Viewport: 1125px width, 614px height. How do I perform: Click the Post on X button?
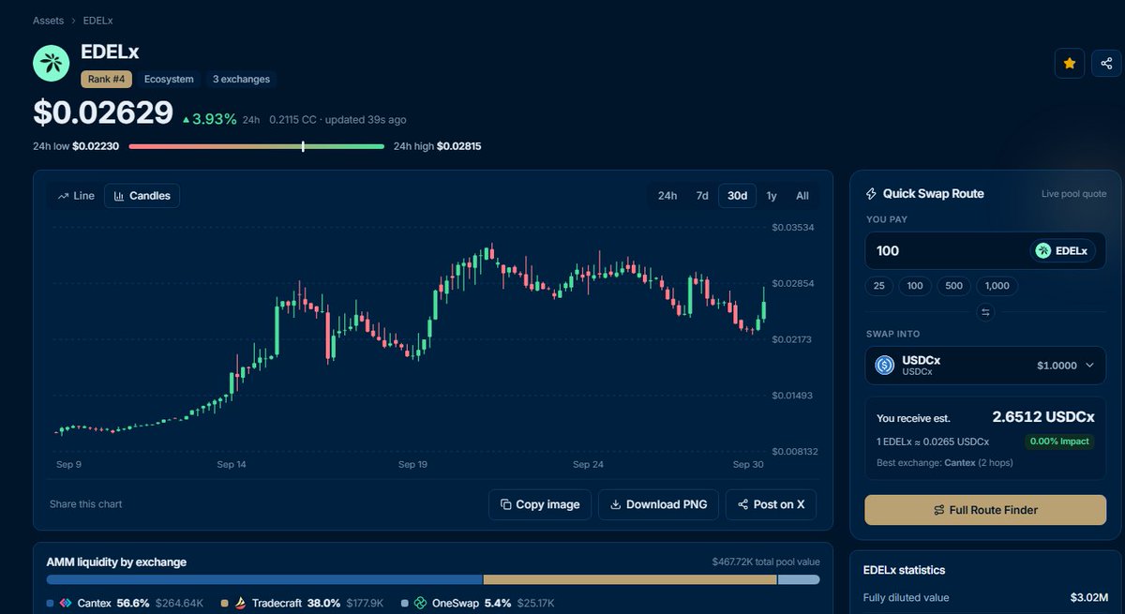[x=772, y=504]
